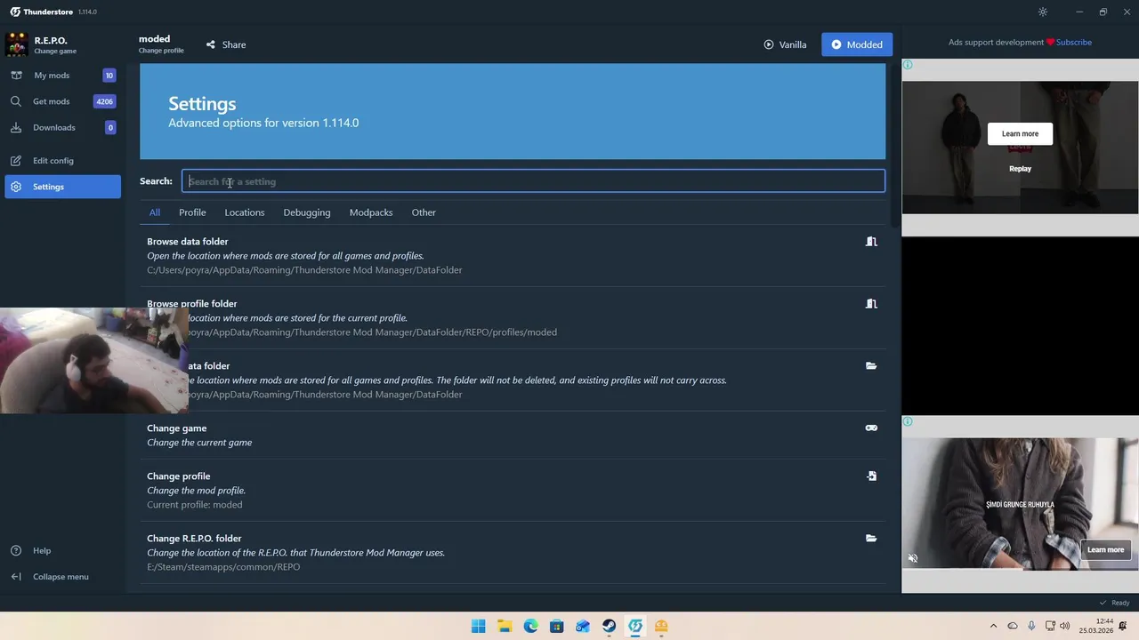
Task: Open the Browse data folder setting
Action: click(513, 255)
